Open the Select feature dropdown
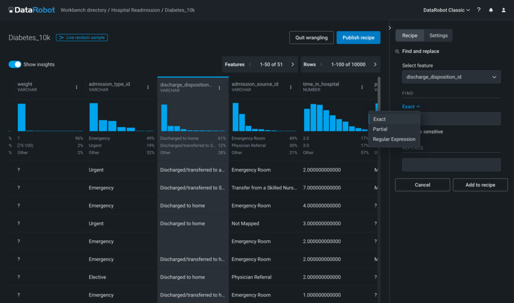Screen dimensions: 514x303 [x=451, y=77]
